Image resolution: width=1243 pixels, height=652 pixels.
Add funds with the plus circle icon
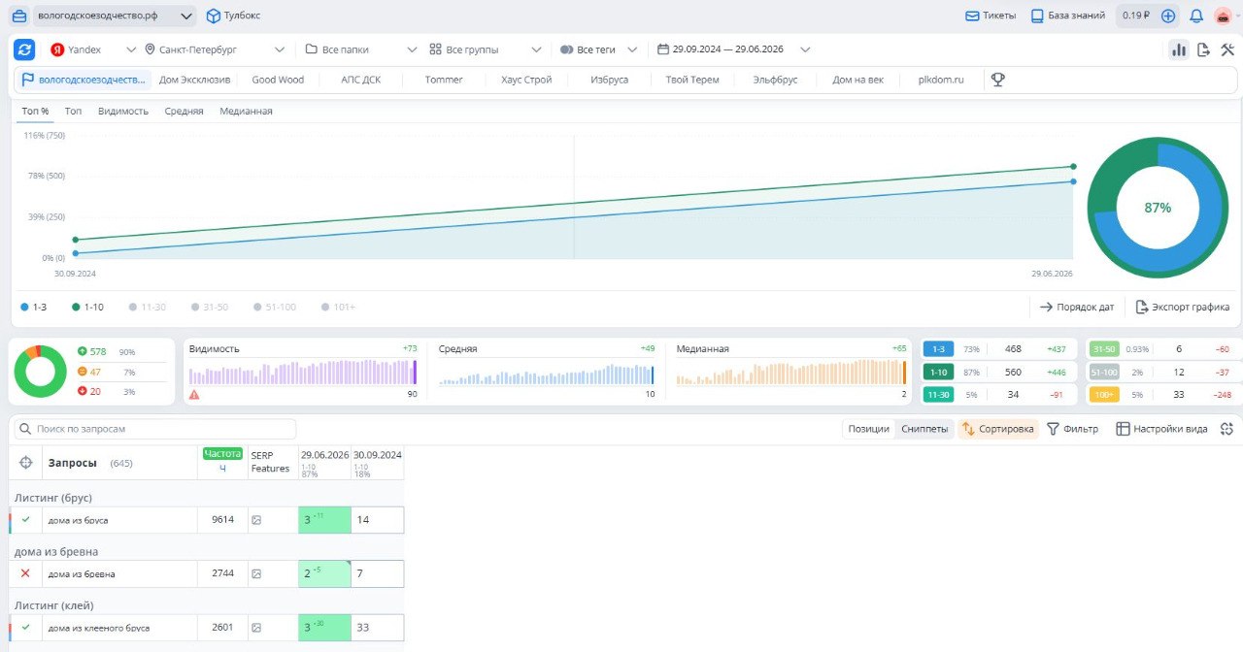[1168, 16]
